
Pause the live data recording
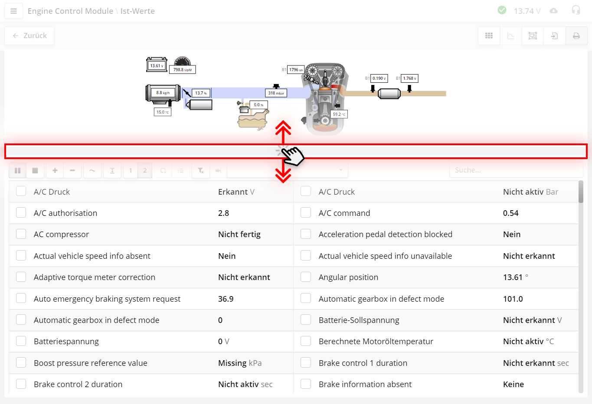(18, 170)
